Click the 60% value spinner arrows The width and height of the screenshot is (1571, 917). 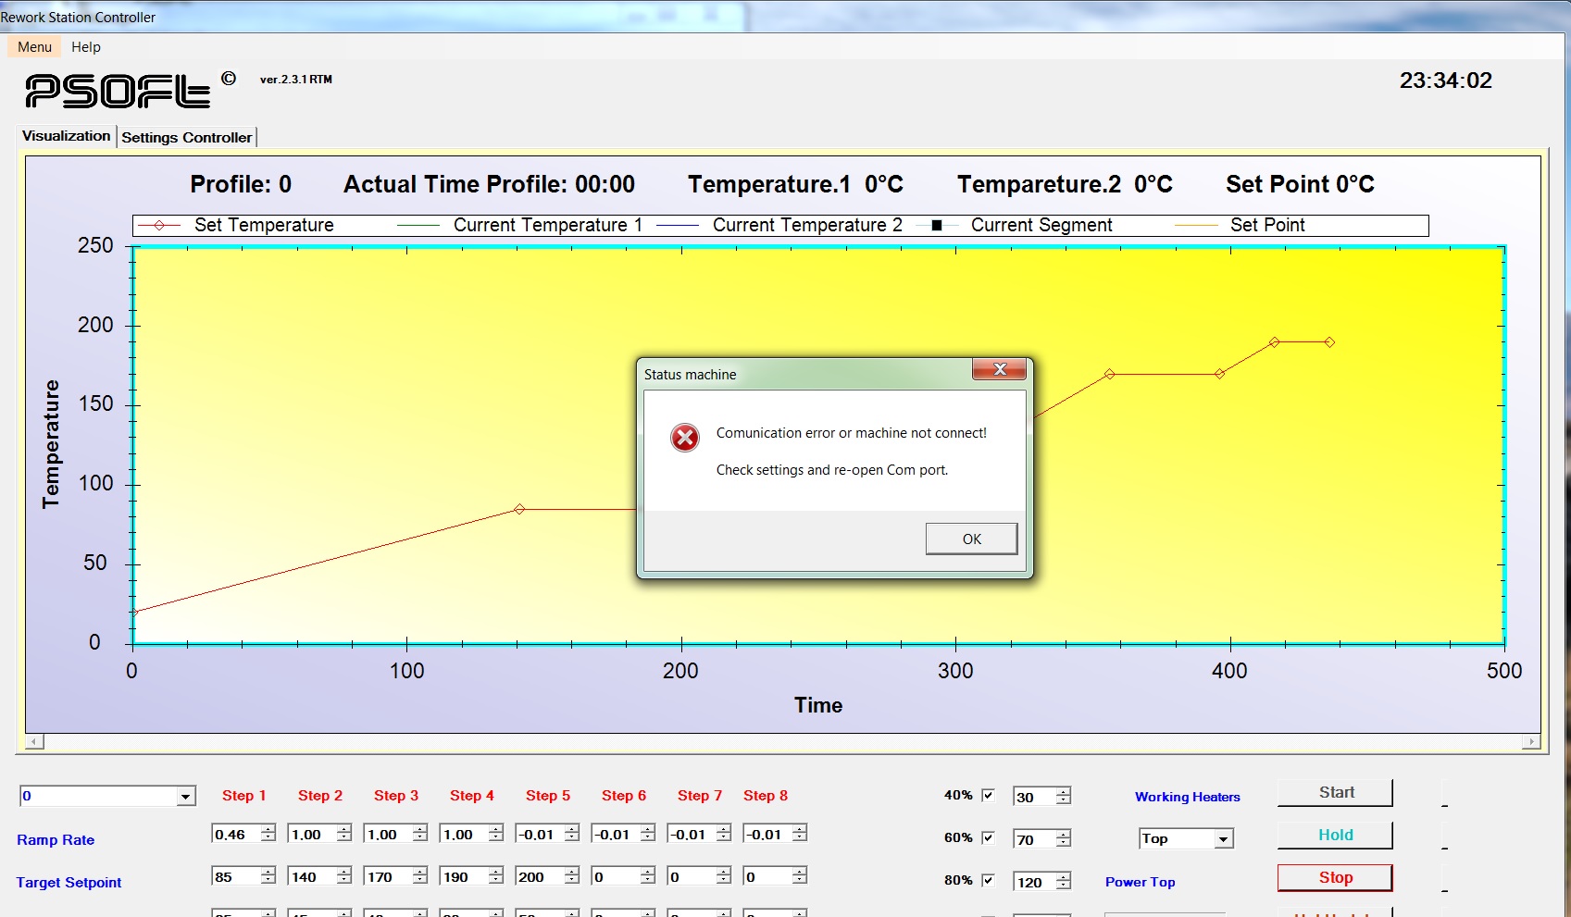(1064, 839)
